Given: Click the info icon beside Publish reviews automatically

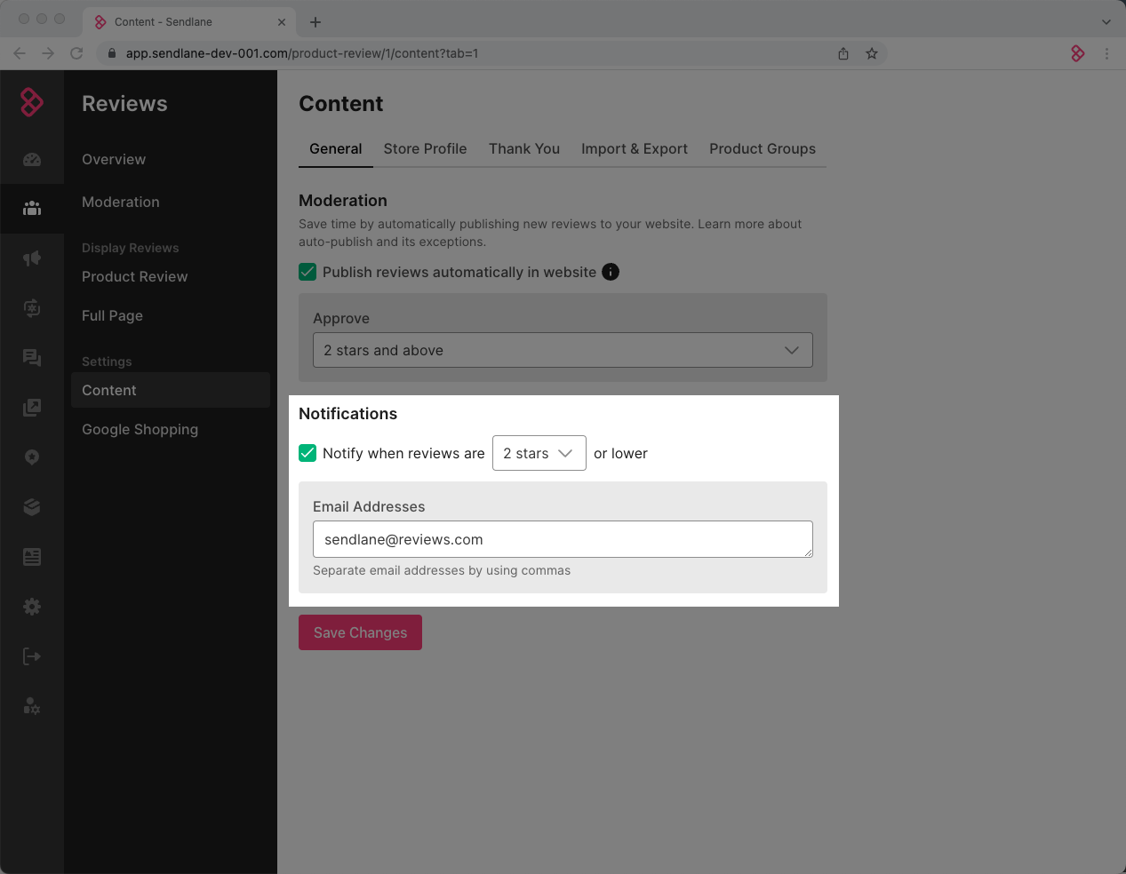Looking at the screenshot, I should coord(611,272).
